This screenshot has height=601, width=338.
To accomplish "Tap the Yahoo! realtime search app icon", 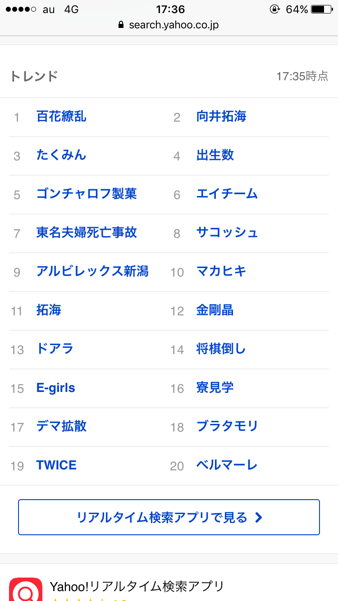I will [26, 589].
